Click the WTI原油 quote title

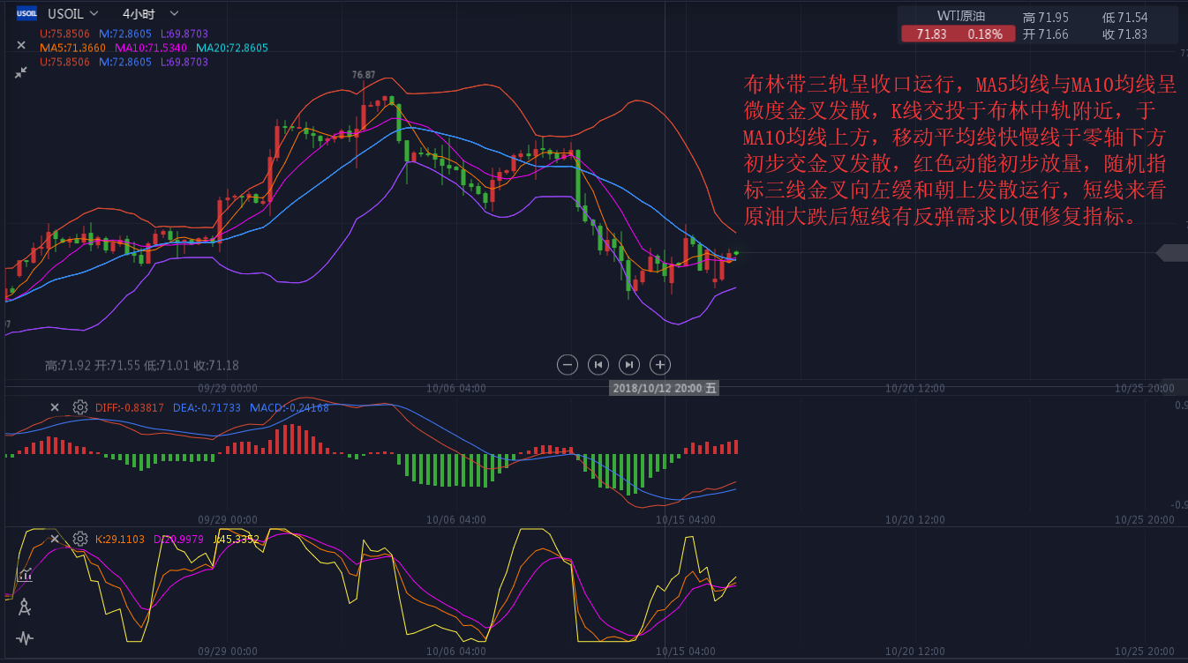pyautogui.click(x=960, y=16)
